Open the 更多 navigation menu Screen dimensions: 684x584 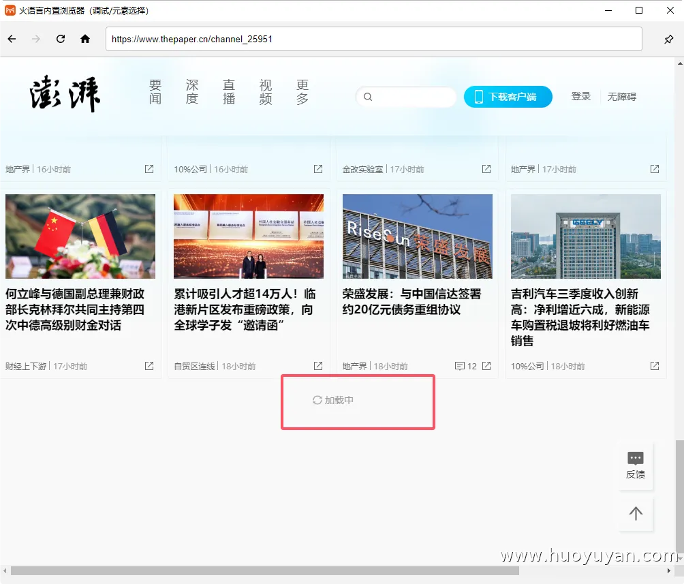pyautogui.click(x=302, y=92)
